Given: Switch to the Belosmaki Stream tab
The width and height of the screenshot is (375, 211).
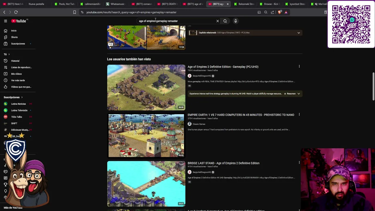Looking at the screenshot, I should point(244,4).
